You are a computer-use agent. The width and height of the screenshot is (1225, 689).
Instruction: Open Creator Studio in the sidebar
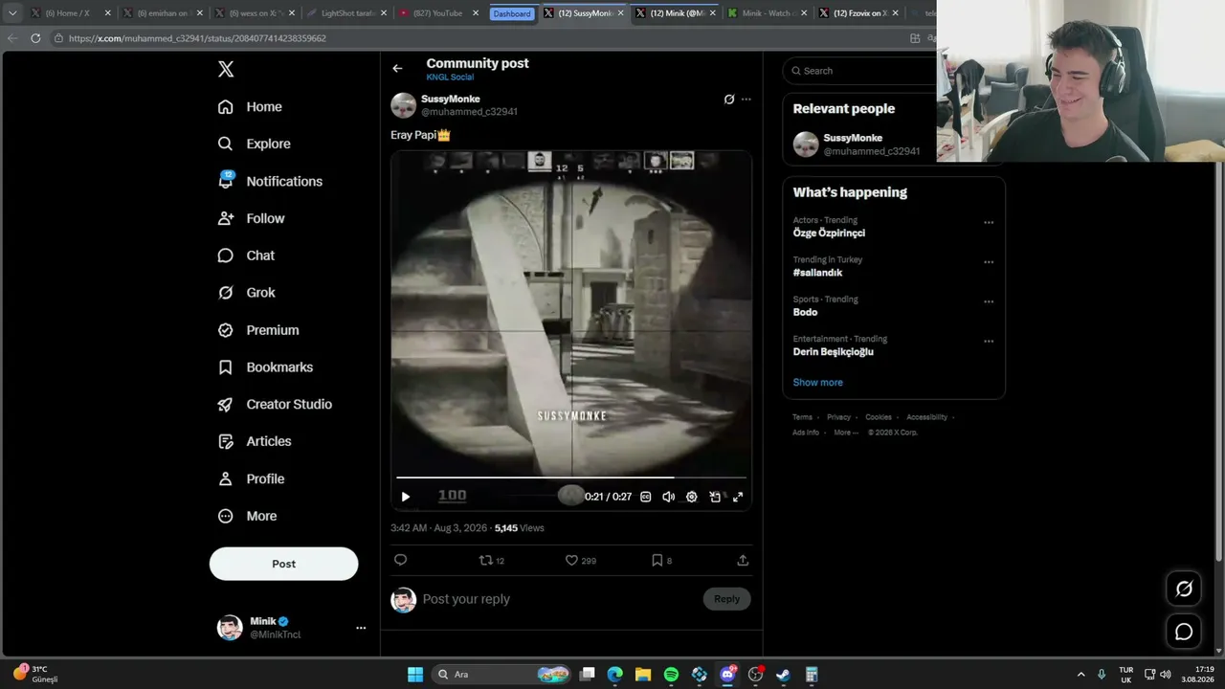(x=275, y=404)
